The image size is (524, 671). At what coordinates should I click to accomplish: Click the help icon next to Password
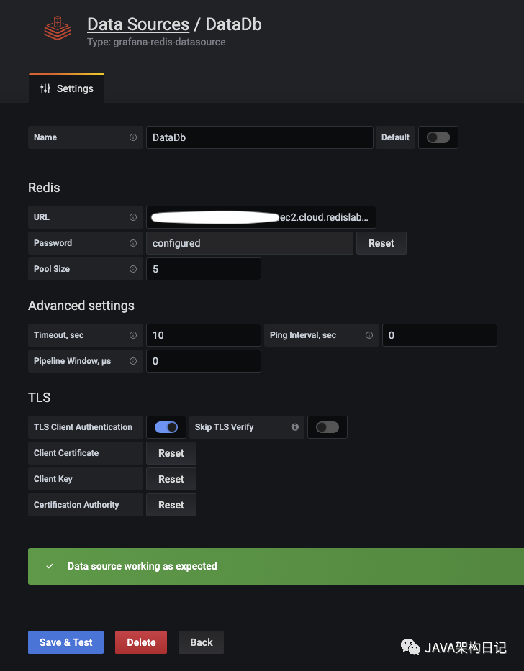pos(132,243)
